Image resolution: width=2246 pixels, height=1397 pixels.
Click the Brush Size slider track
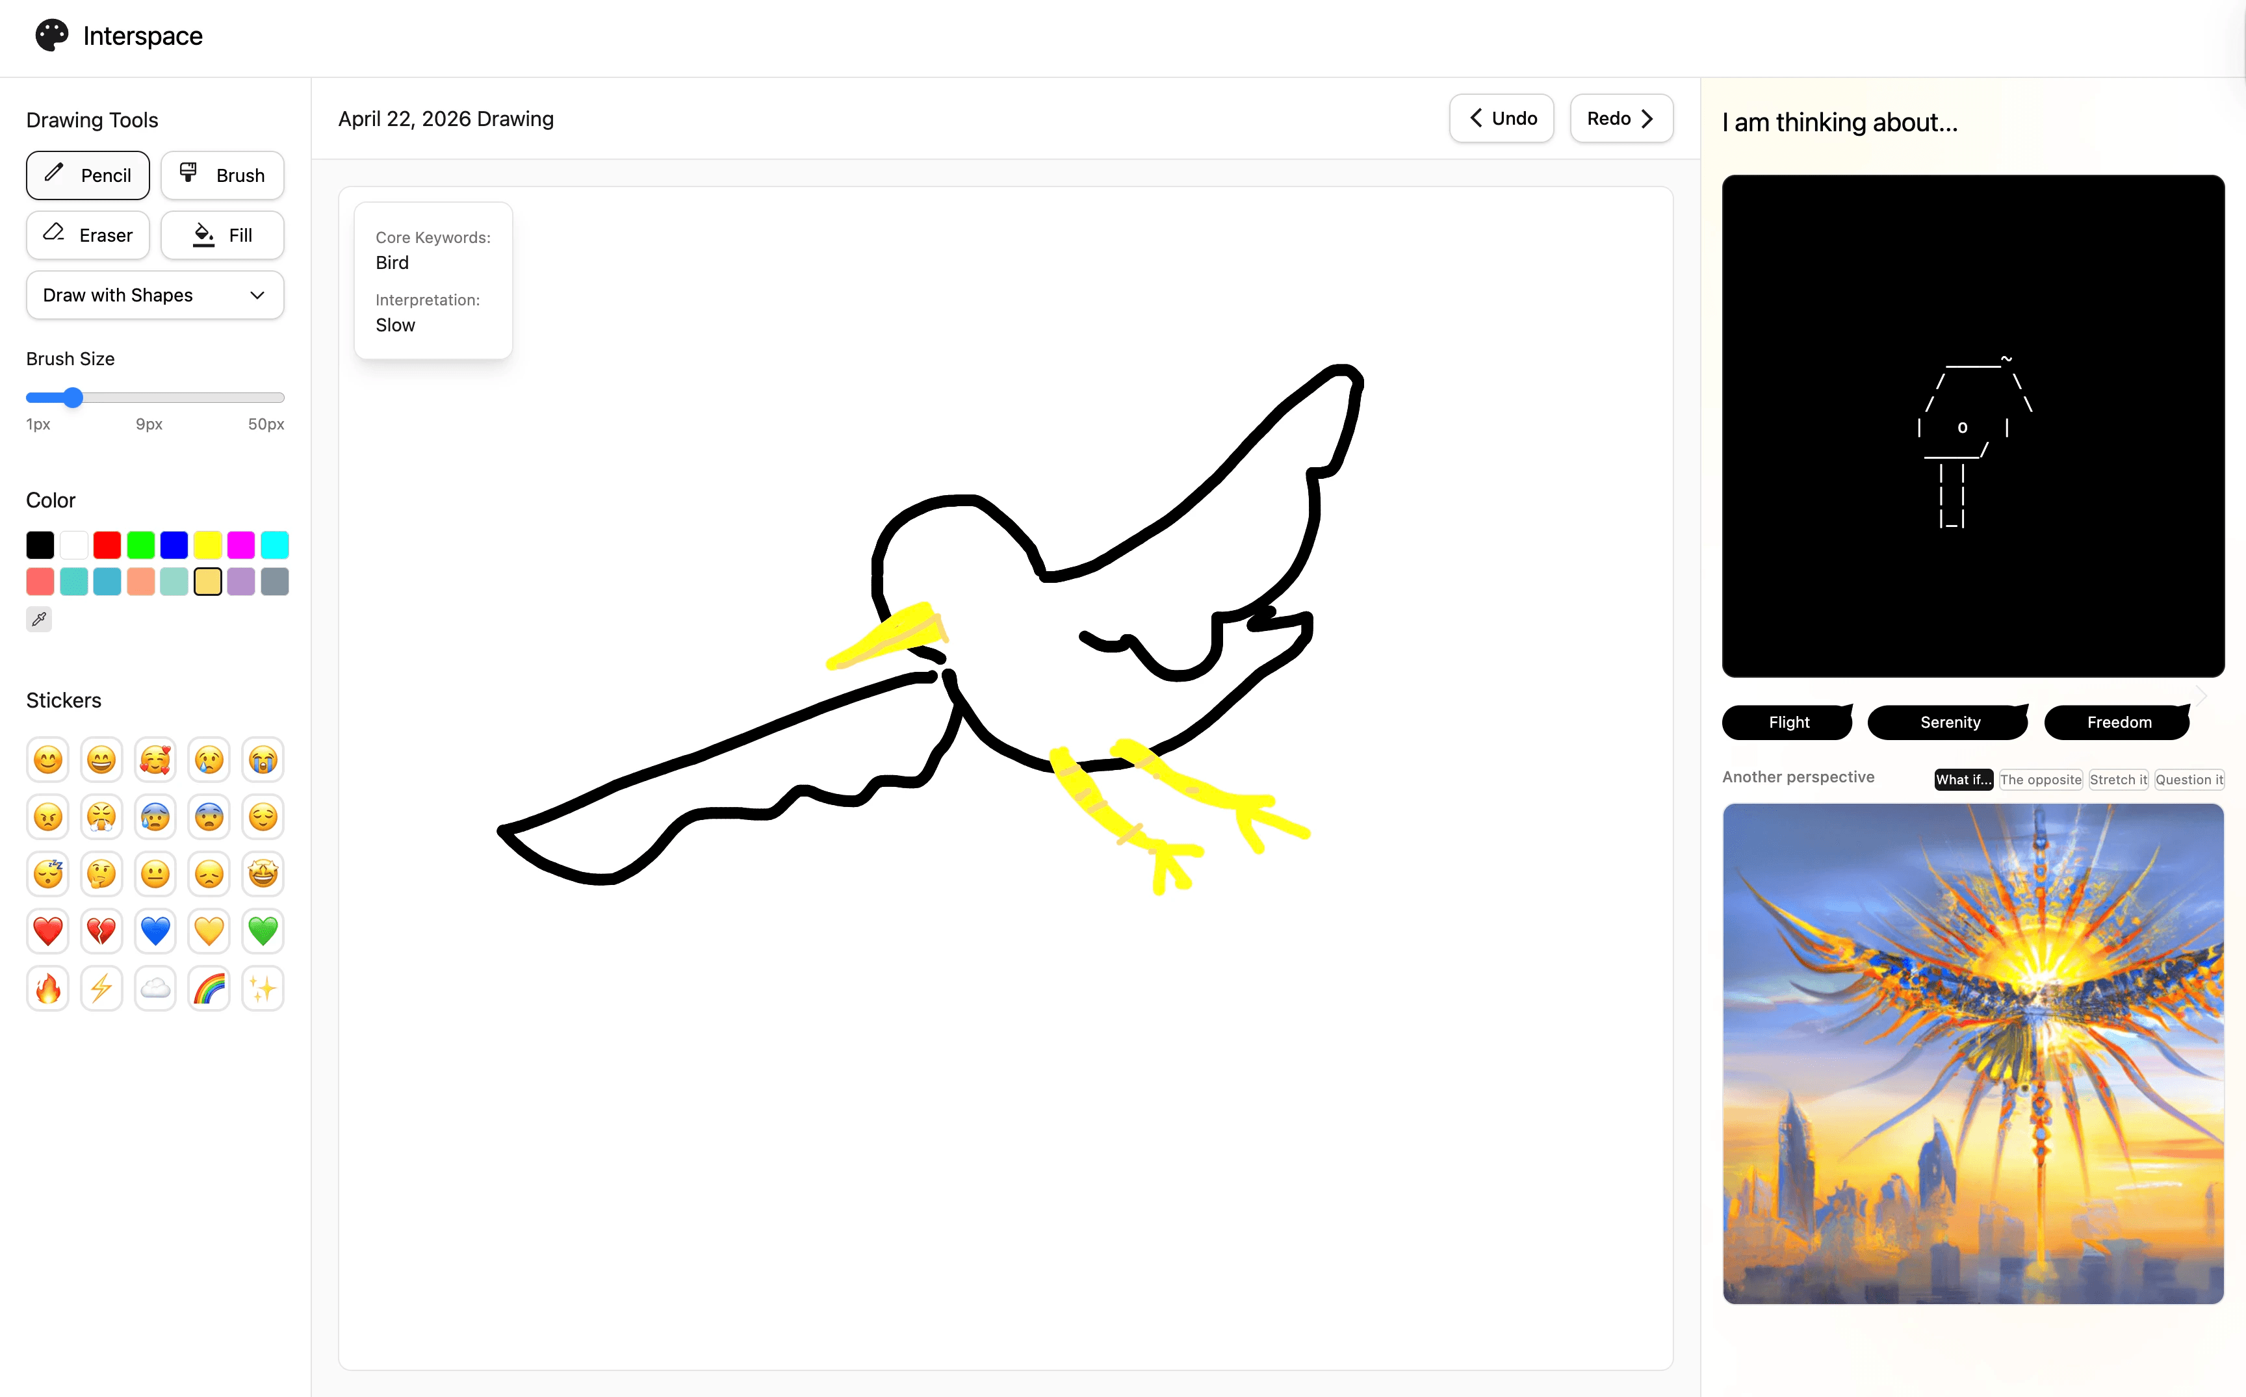(x=154, y=398)
